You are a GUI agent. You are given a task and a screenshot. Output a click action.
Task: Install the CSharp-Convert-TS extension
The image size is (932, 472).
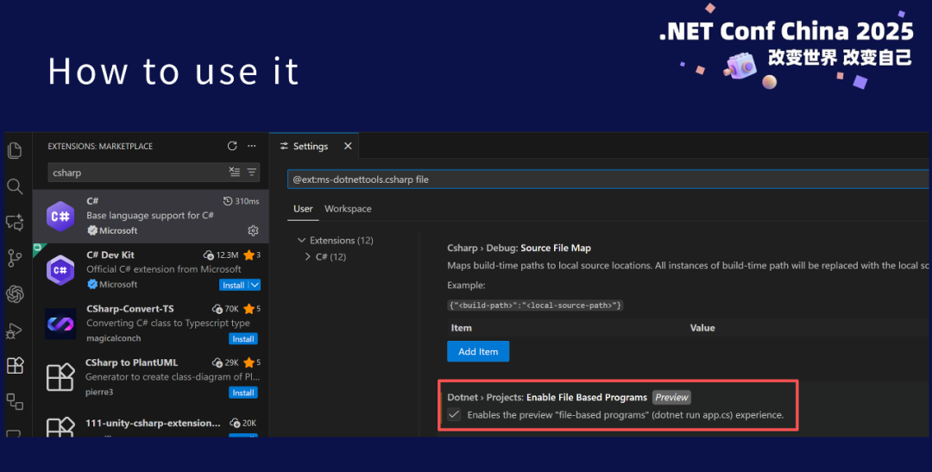243,339
